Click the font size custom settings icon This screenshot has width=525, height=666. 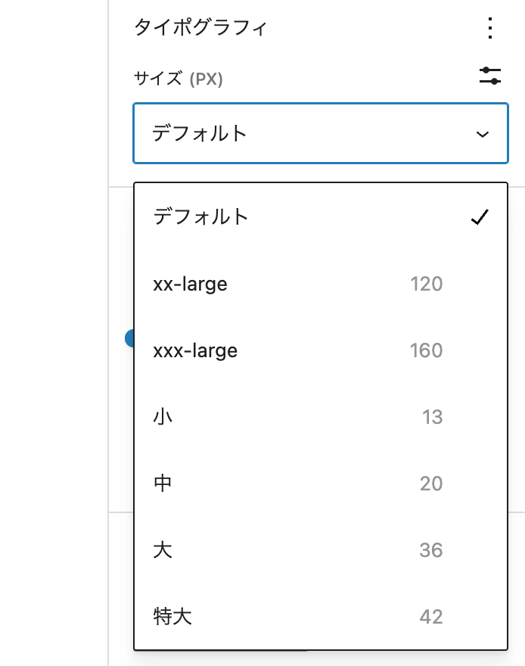click(490, 76)
